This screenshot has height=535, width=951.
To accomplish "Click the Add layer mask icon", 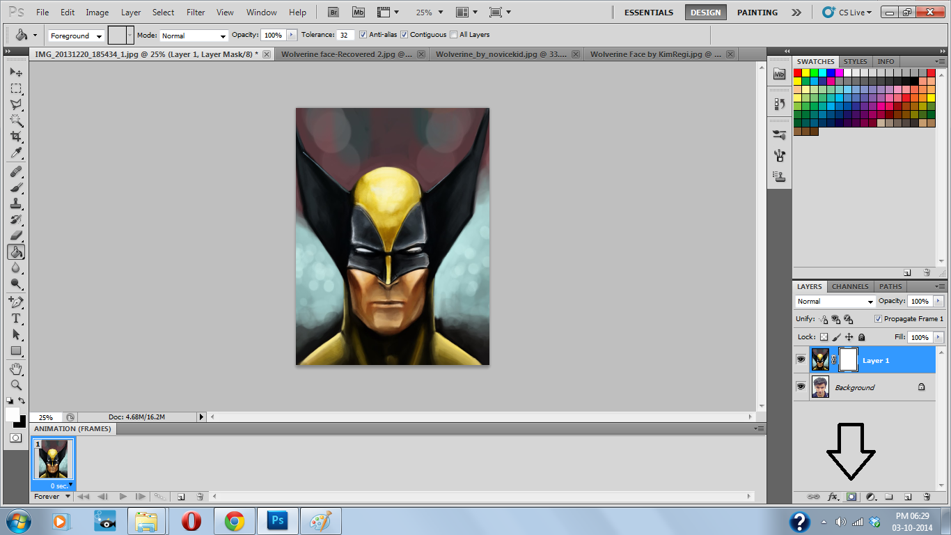I will (x=851, y=497).
